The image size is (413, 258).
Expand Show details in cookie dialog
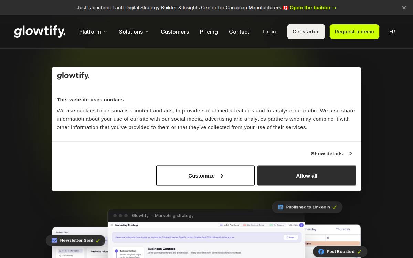point(331,153)
